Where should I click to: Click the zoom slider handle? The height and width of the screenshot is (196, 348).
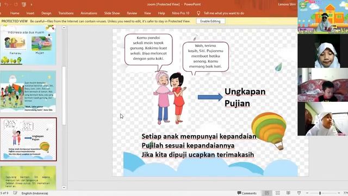pyautogui.click(x=320, y=193)
